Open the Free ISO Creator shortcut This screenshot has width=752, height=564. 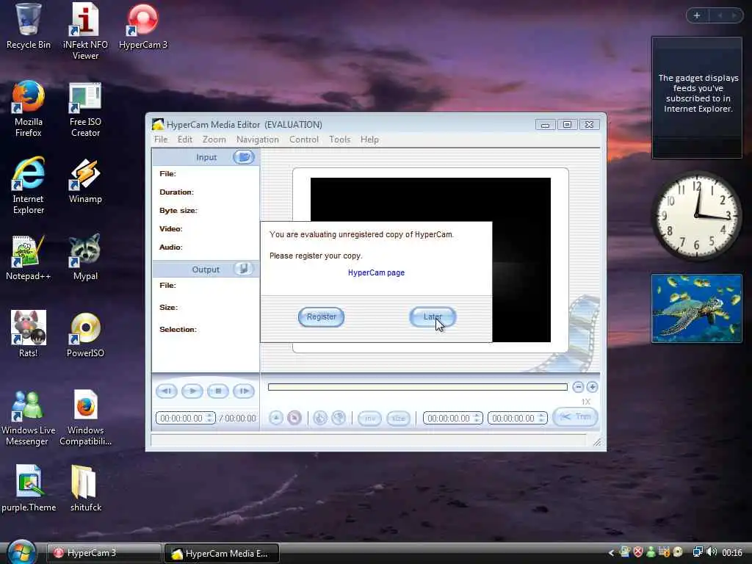tap(85, 109)
